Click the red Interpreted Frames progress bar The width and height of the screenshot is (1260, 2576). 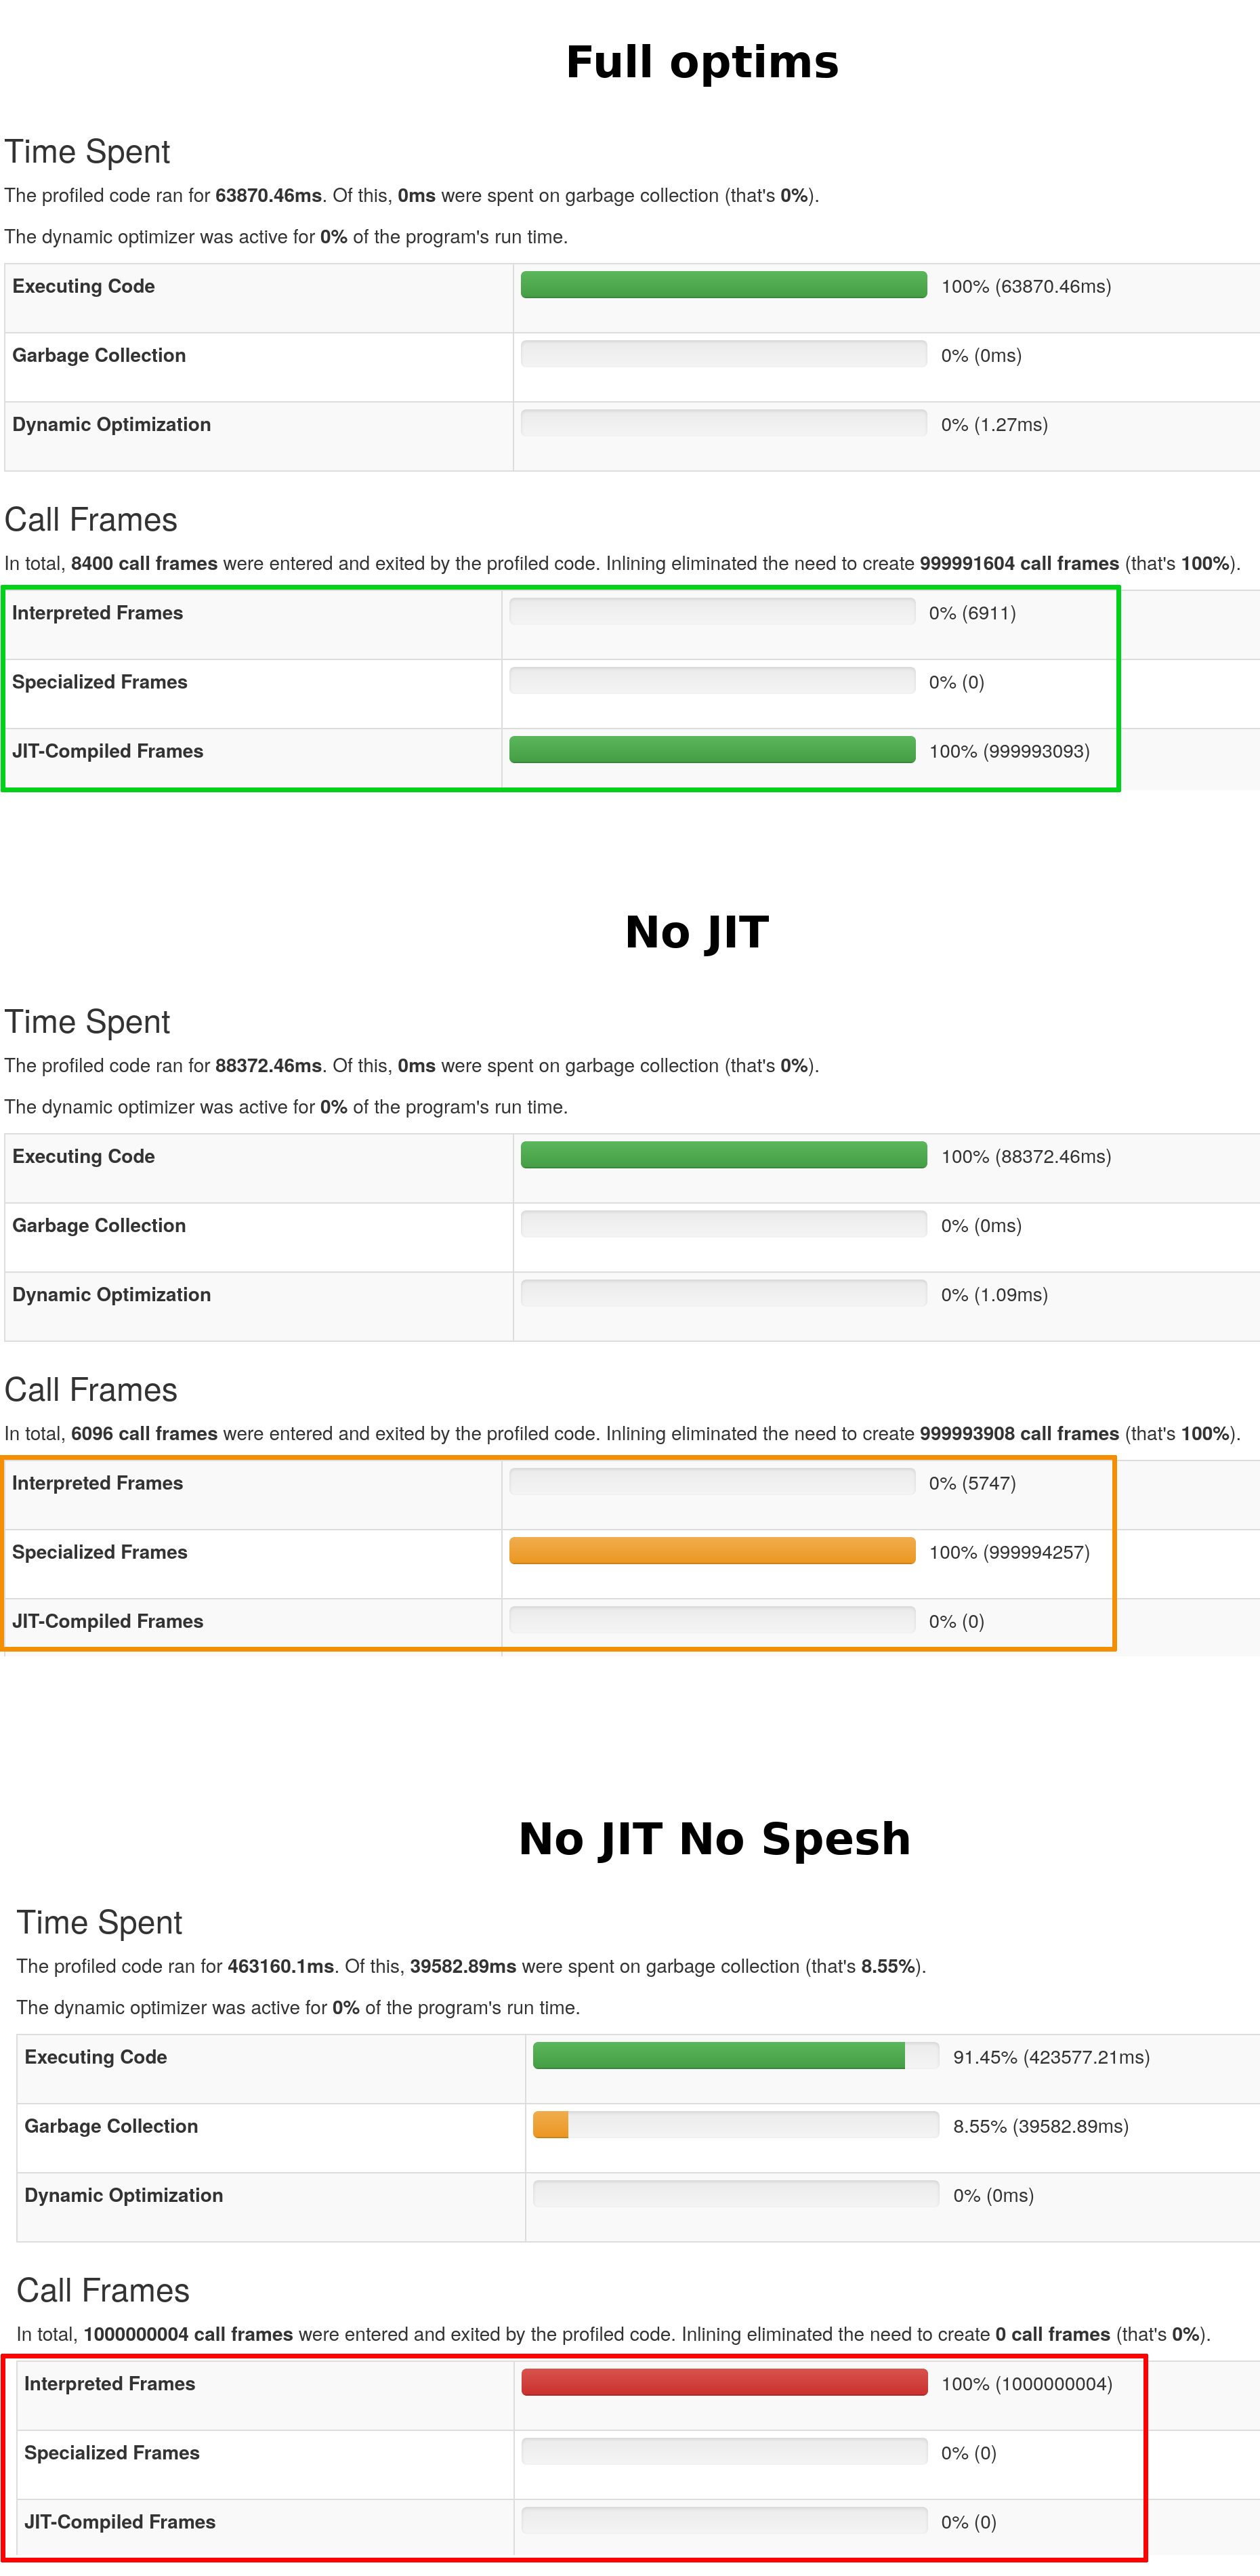pyautogui.click(x=724, y=2382)
